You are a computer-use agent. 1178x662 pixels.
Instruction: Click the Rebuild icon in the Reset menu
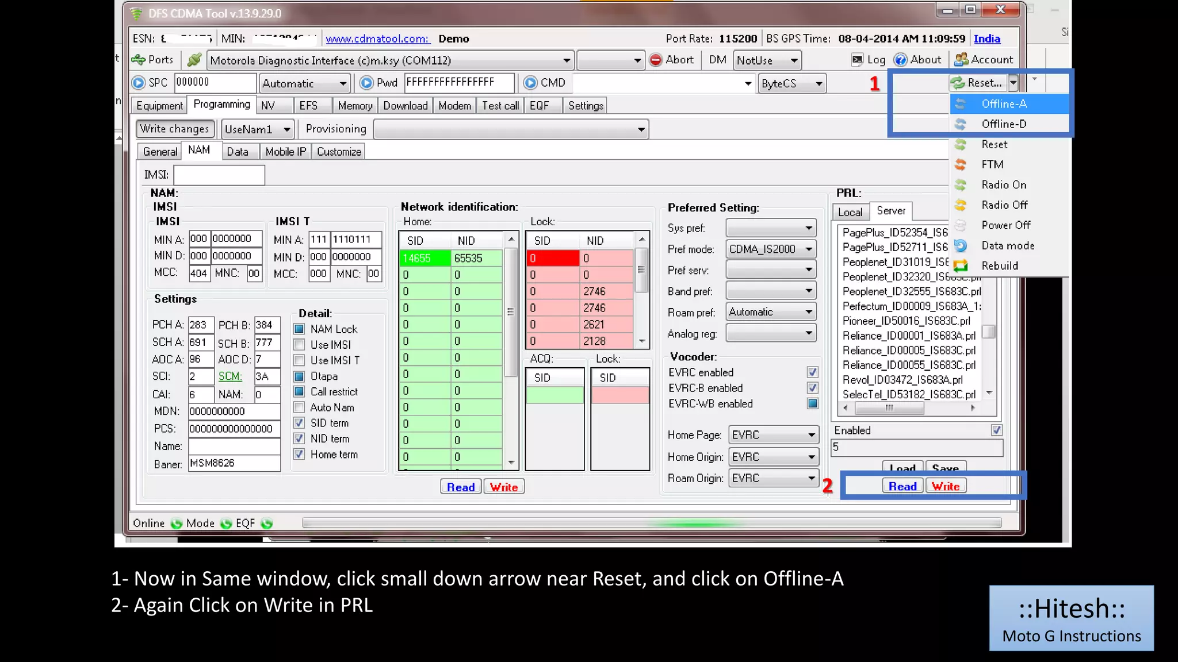pos(961,265)
